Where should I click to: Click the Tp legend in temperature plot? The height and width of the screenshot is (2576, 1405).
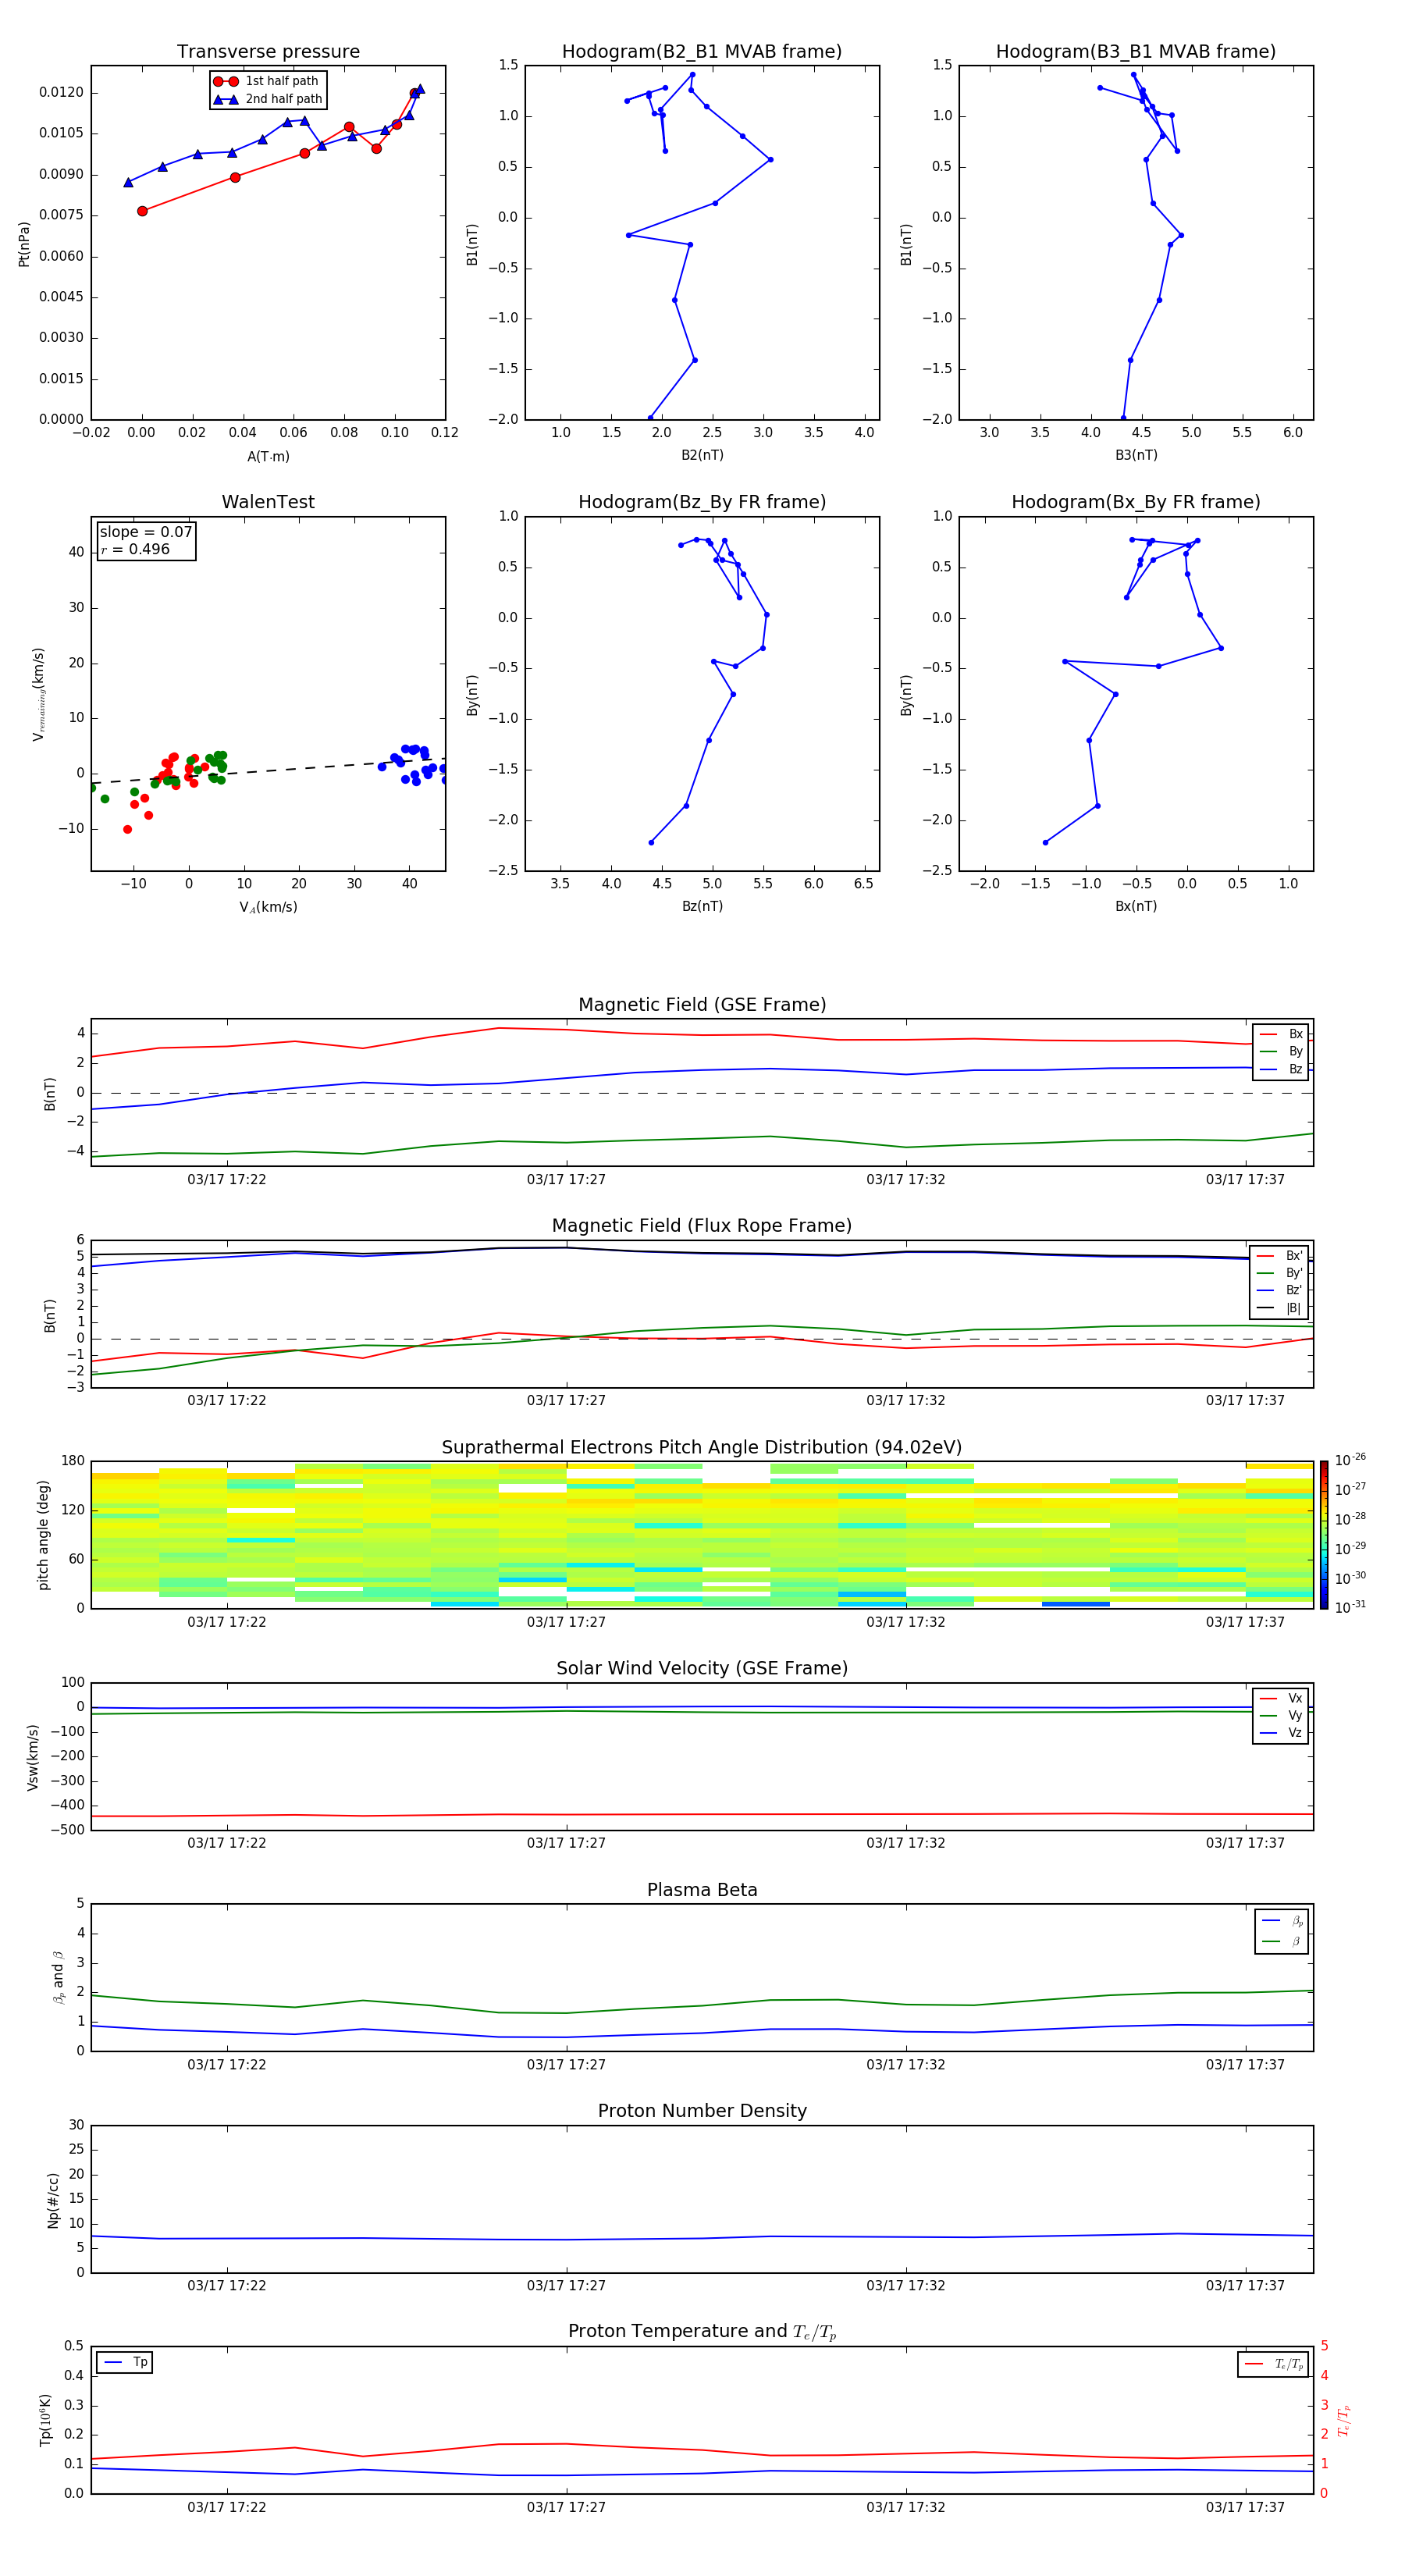[125, 2362]
